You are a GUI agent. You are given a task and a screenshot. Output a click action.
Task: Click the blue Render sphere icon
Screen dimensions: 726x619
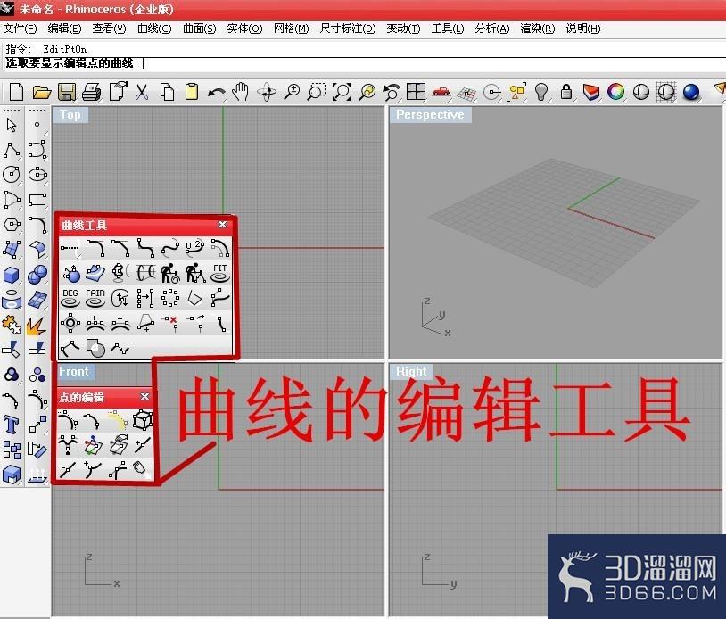(691, 92)
